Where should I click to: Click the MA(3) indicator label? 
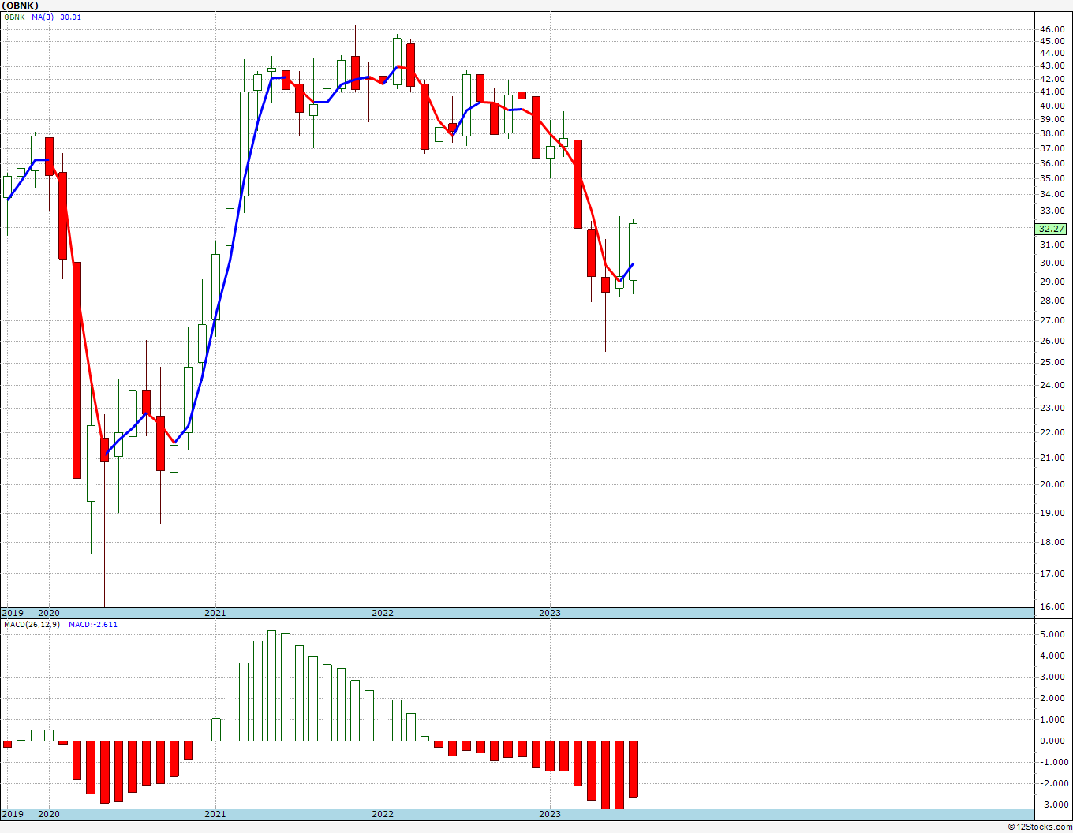coord(43,17)
